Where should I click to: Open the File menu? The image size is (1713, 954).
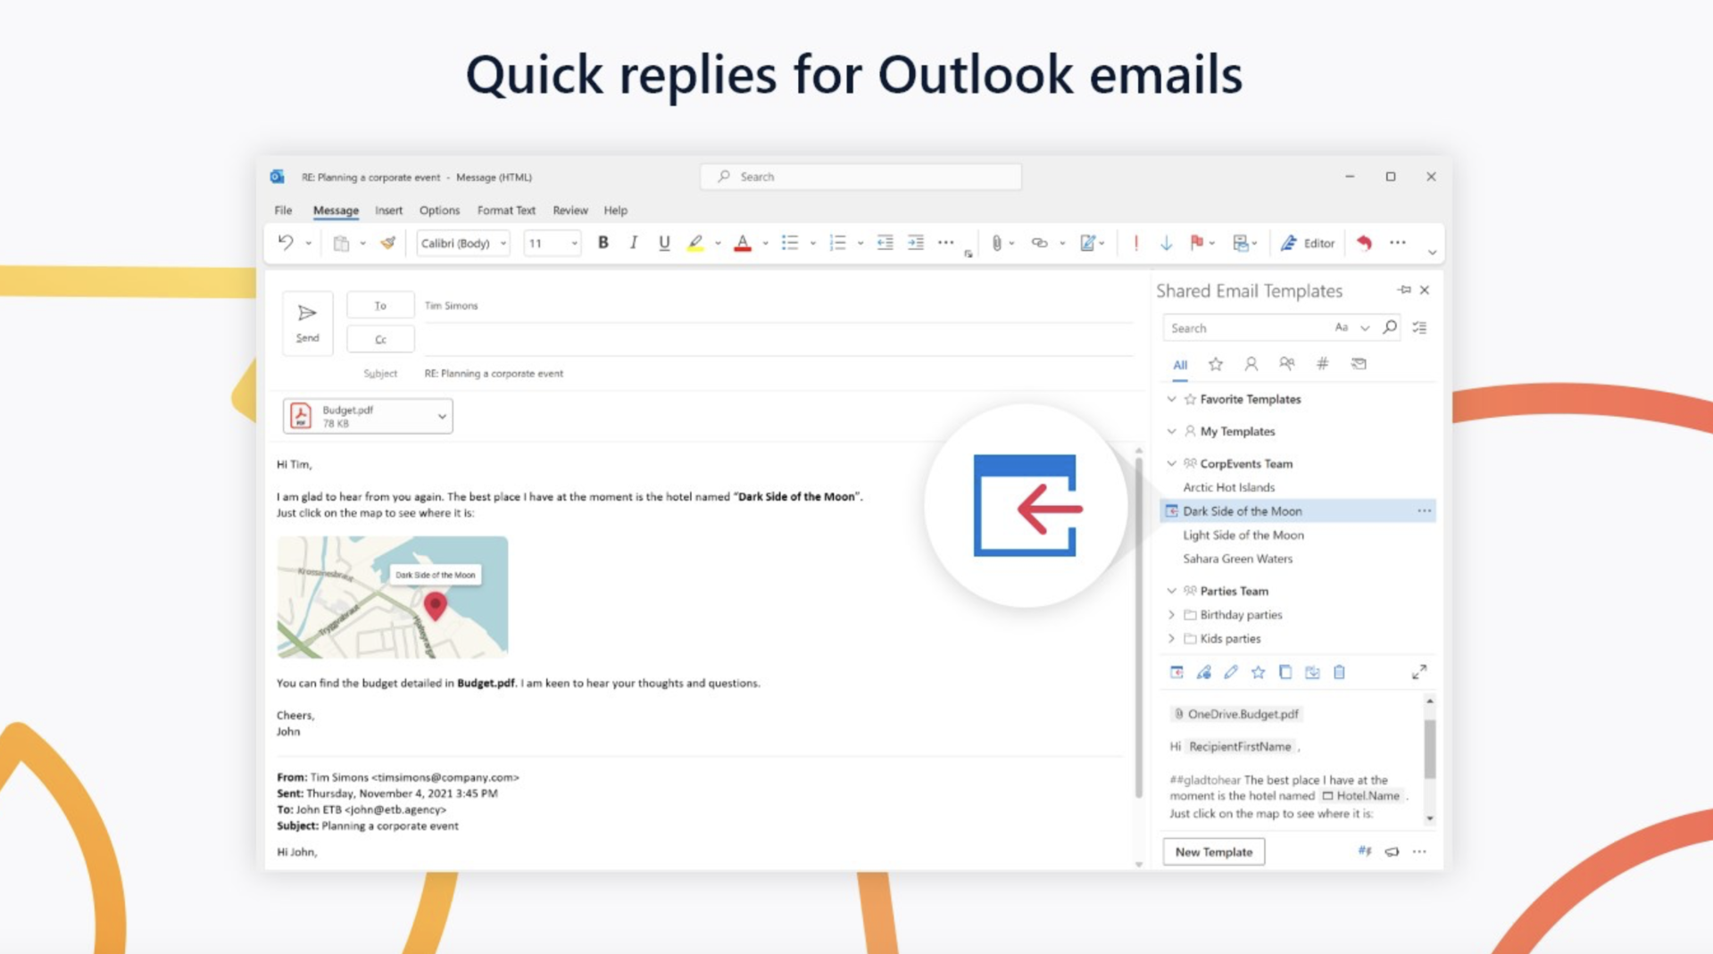pyautogui.click(x=283, y=211)
